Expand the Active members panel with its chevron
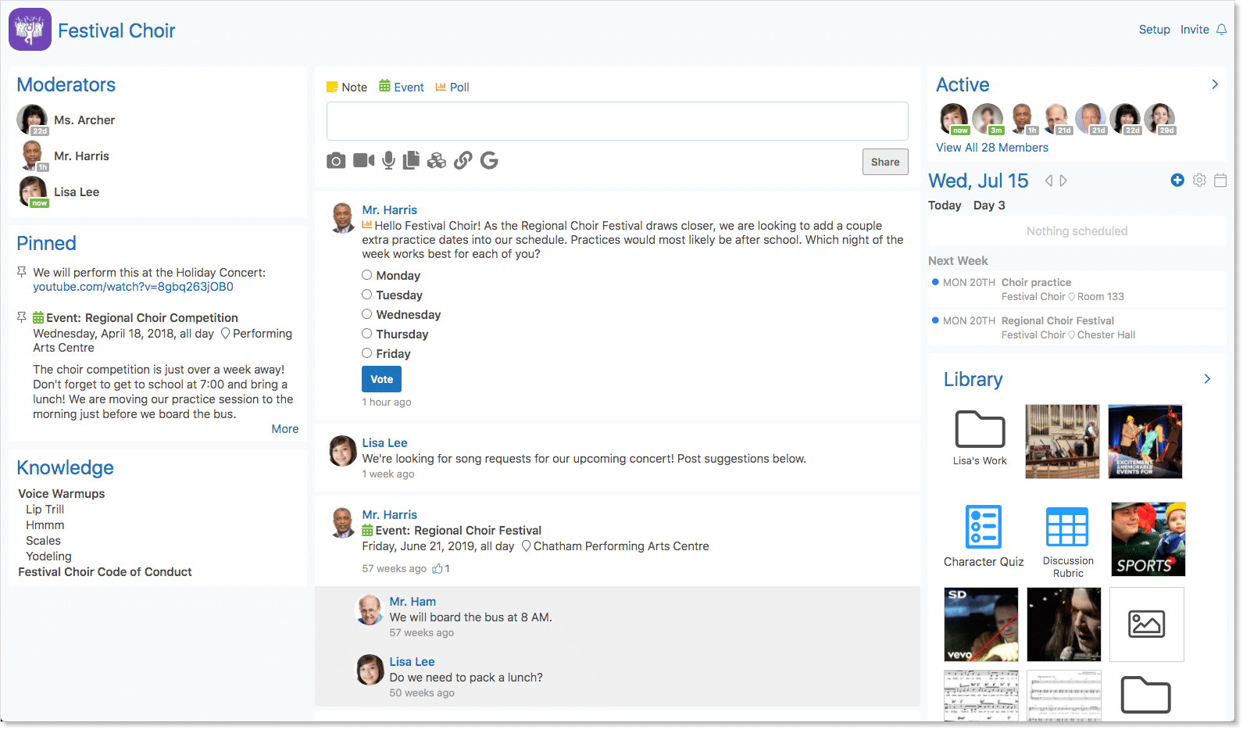 point(1215,84)
